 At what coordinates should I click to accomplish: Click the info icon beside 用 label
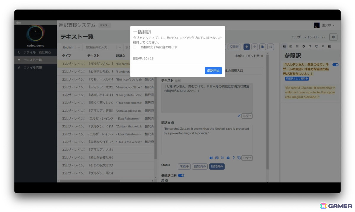point(167,180)
